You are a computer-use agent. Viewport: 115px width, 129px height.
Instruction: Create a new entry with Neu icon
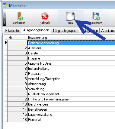click(x=70, y=16)
